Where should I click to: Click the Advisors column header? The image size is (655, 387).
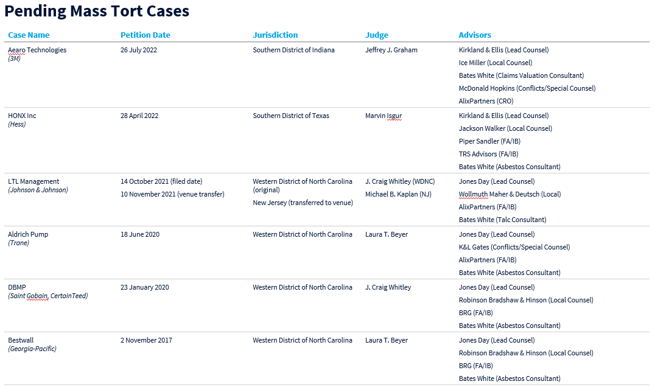pyautogui.click(x=475, y=35)
